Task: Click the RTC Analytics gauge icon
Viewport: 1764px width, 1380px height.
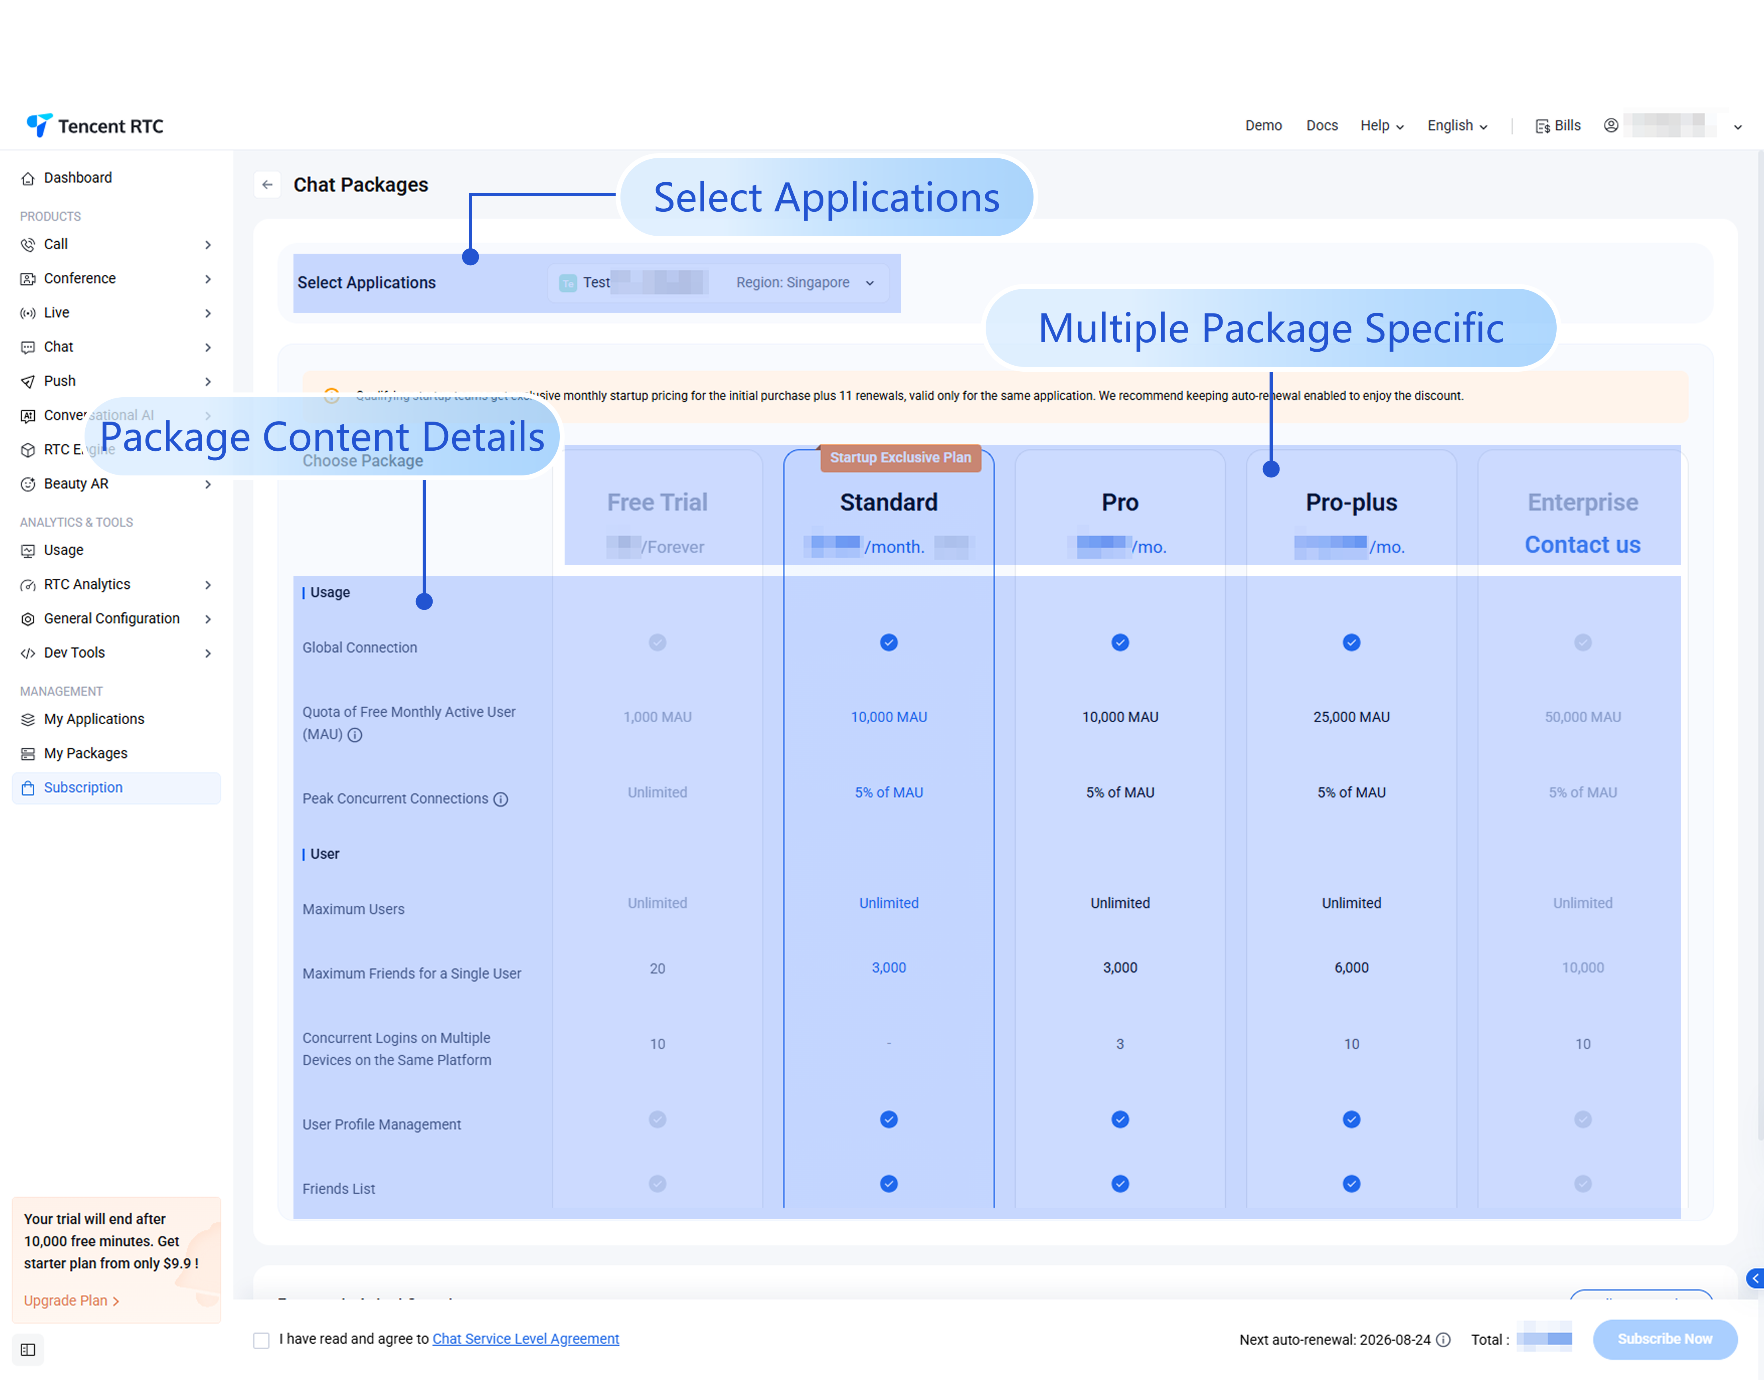Action: click(28, 585)
